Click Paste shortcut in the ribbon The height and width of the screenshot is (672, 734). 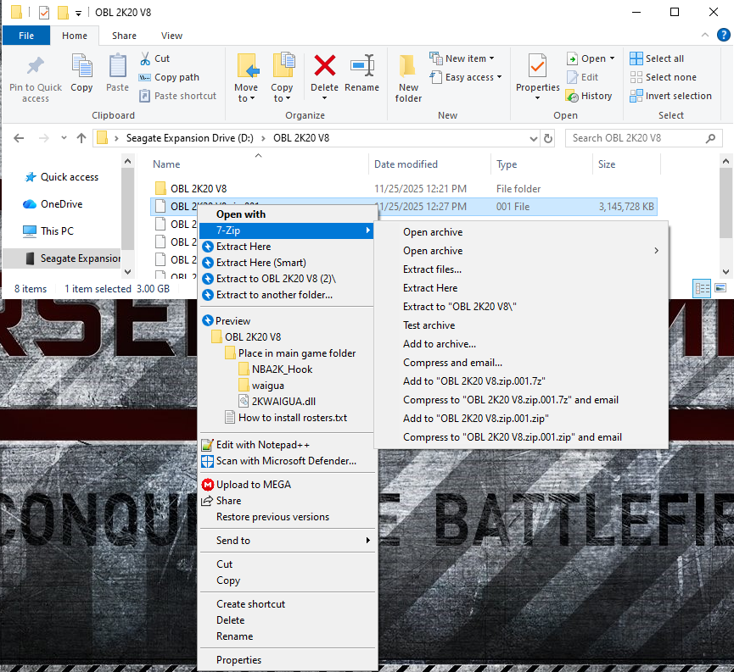pyautogui.click(x=178, y=96)
